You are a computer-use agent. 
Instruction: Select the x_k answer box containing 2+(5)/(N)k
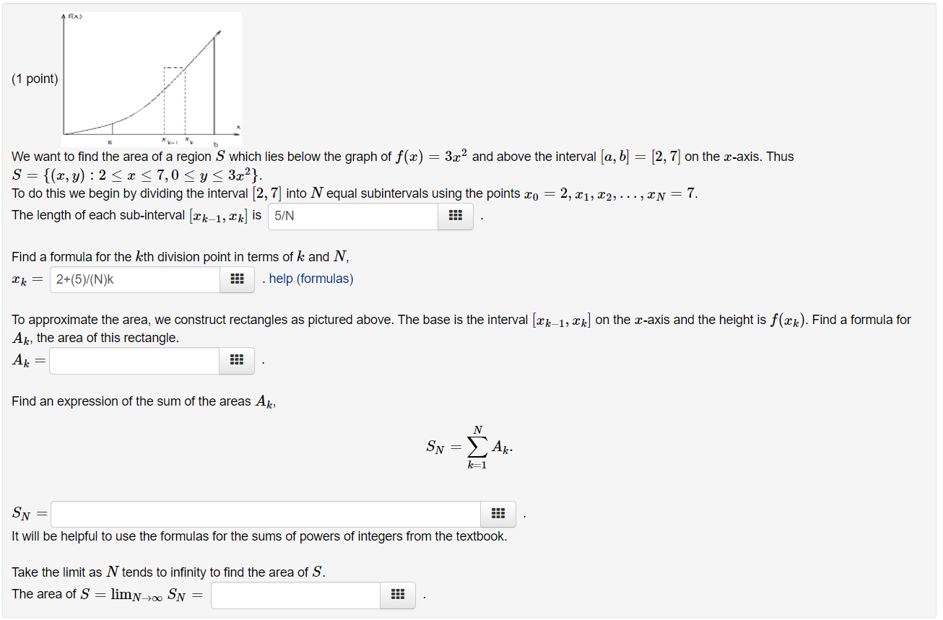pyautogui.click(x=134, y=279)
